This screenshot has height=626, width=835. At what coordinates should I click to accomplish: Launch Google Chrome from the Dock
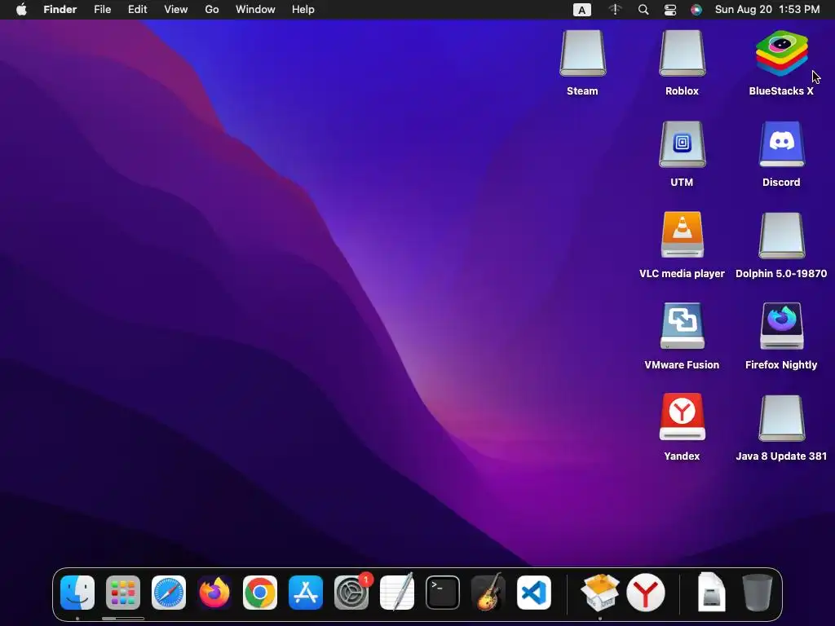(260, 593)
